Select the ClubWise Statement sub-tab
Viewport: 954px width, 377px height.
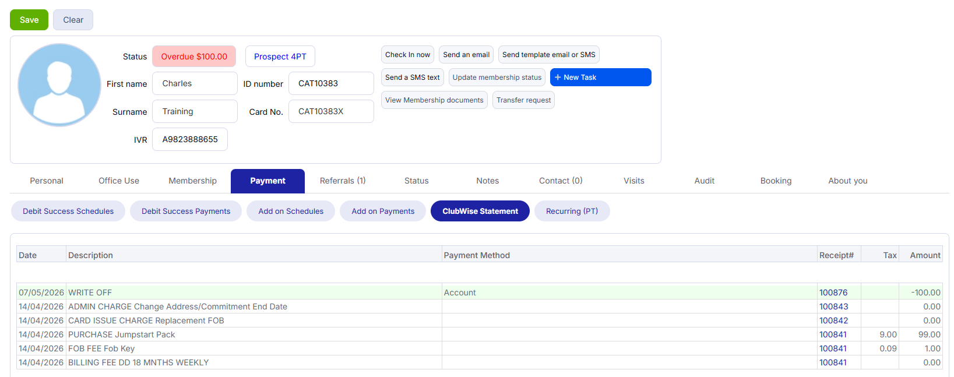pos(480,211)
